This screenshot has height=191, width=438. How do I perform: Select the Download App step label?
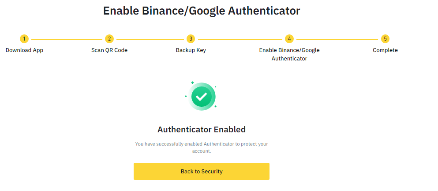[x=24, y=50]
